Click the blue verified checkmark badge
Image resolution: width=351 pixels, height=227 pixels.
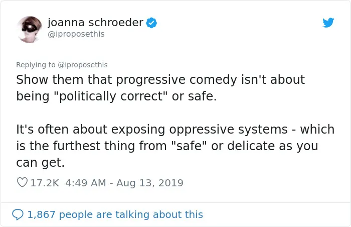pyautogui.click(x=151, y=23)
